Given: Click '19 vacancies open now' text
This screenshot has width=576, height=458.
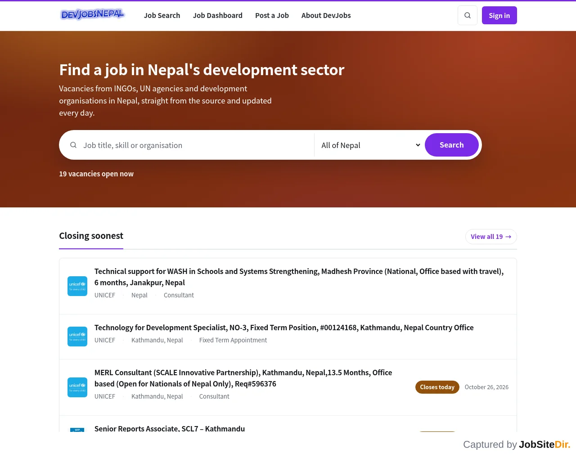Looking at the screenshot, I should (96, 174).
